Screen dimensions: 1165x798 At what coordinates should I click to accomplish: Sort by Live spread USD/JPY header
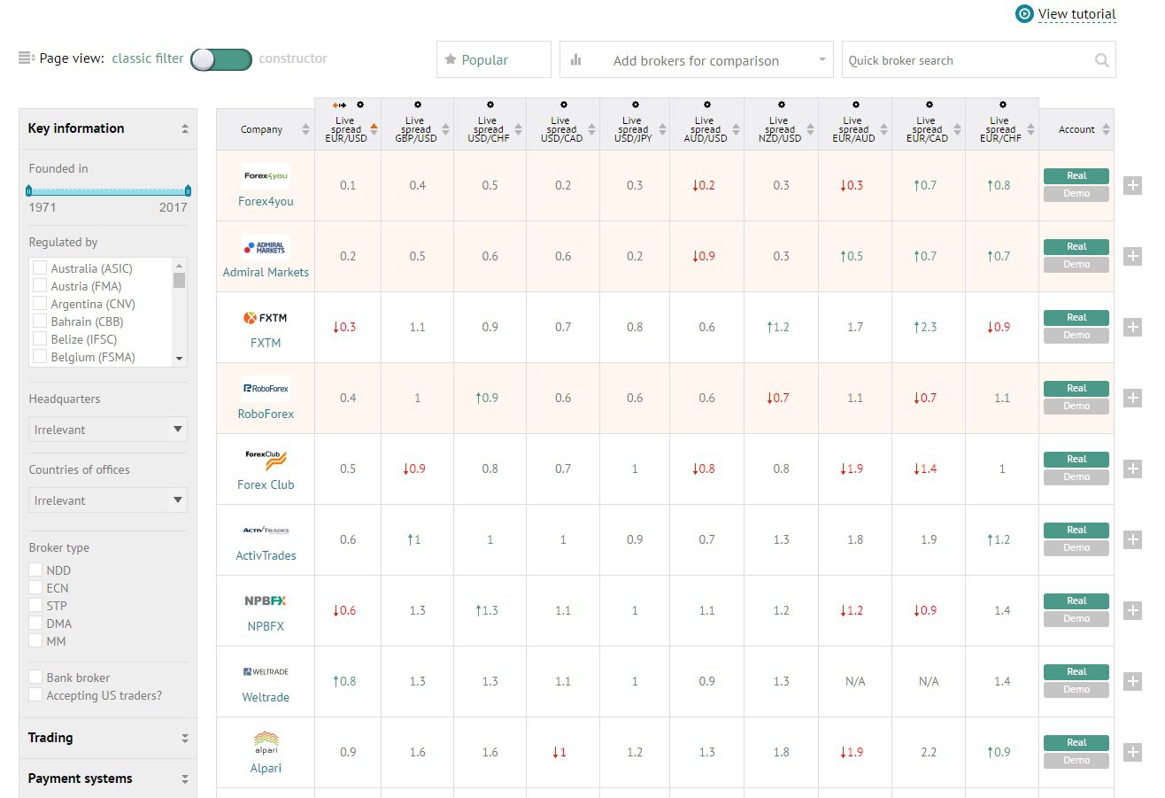[x=635, y=129]
